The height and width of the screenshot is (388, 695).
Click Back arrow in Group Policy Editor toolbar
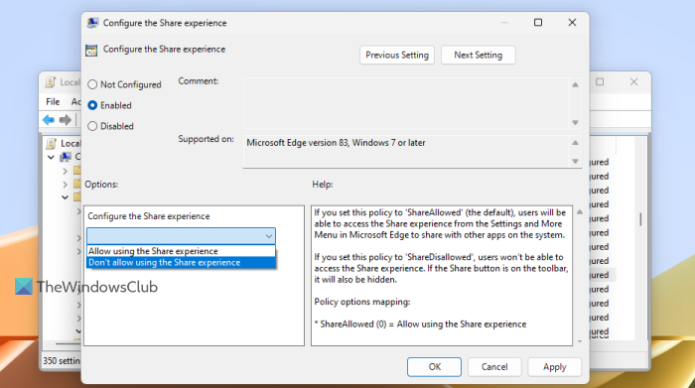pos(49,120)
